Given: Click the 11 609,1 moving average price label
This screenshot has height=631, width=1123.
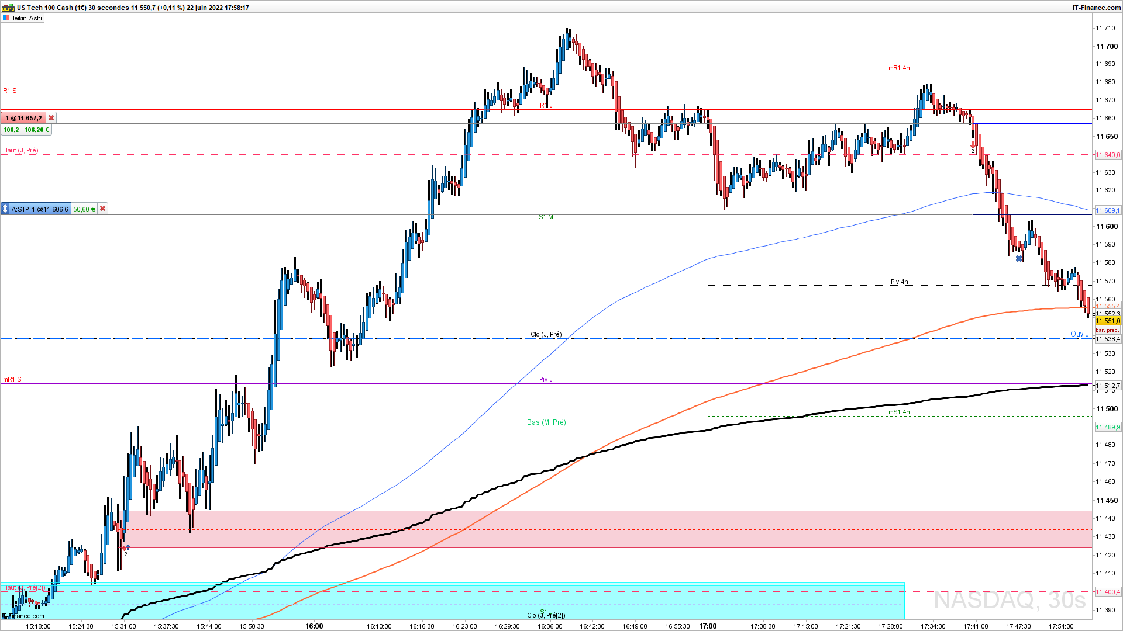Looking at the screenshot, I should click(x=1108, y=210).
